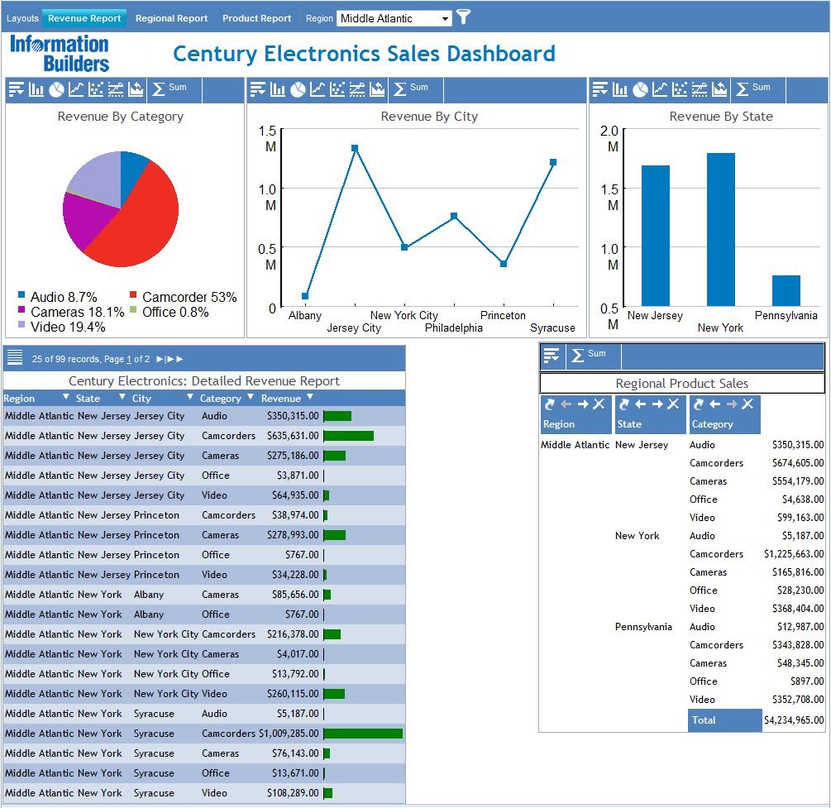This screenshot has height=808, width=831.
Task: Click the New York bar in Revenue By State
Action: point(721,229)
